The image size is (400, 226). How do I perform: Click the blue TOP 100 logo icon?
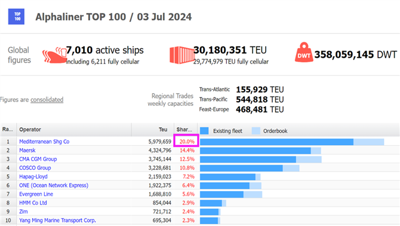coord(16,17)
